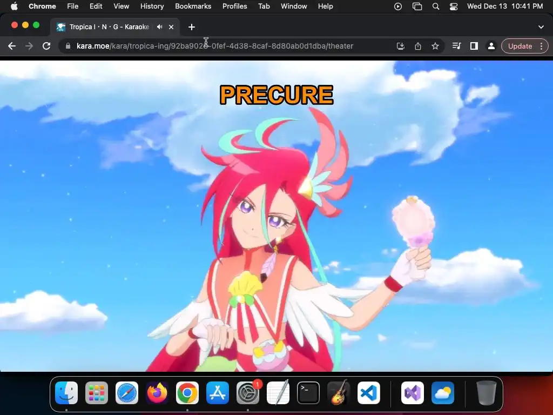This screenshot has height=415, width=553.
Task: Click the date and time in menu bar
Action: click(505, 6)
